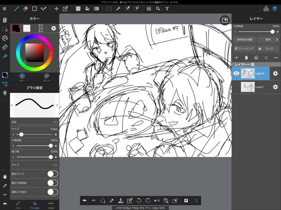Select the eyedropper in left sidebar
The image size is (281, 210).
5,186
